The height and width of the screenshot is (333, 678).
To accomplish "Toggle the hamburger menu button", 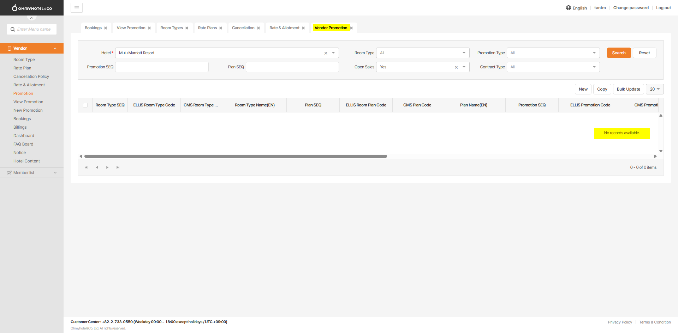I will (x=77, y=8).
